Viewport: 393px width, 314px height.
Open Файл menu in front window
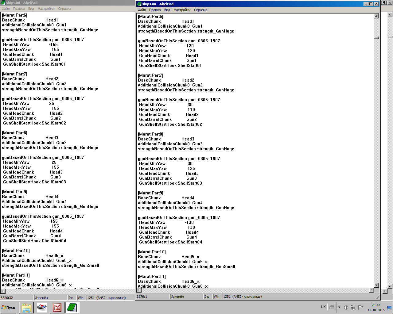pyautogui.click(x=142, y=10)
